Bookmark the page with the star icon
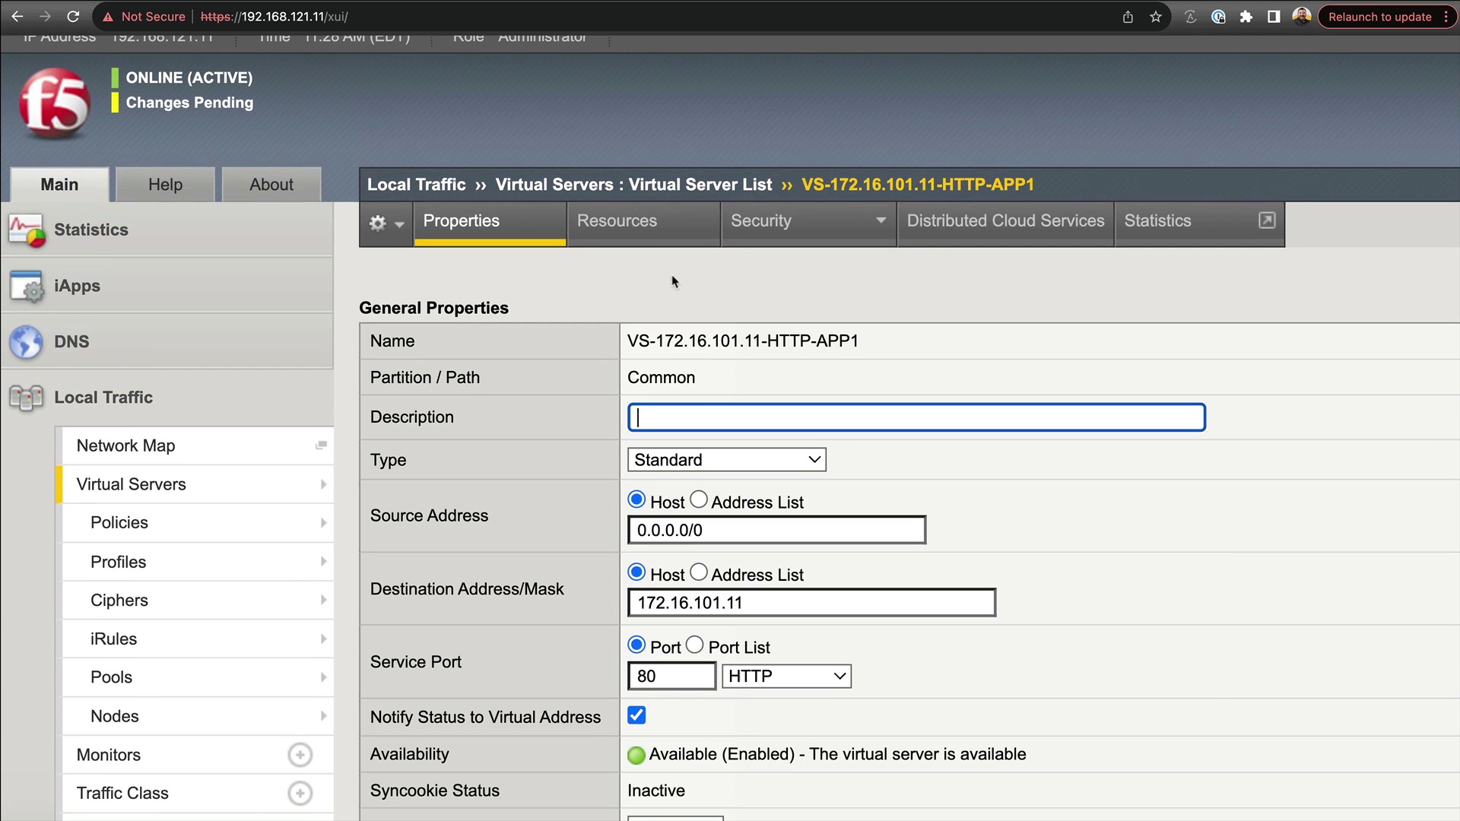The image size is (1460, 821). [x=1156, y=17]
